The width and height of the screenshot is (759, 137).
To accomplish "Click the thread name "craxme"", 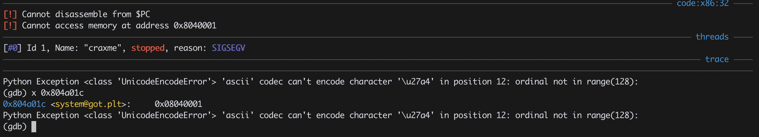I will [x=103, y=48].
